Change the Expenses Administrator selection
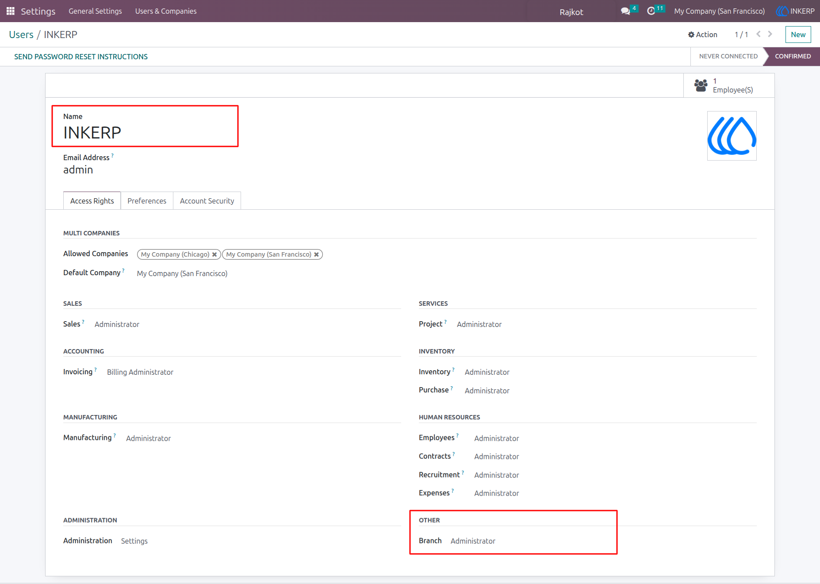 (x=497, y=493)
